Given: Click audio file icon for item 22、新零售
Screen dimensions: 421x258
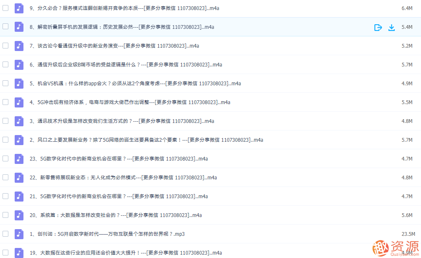Looking at the screenshot, I should click(x=19, y=177).
